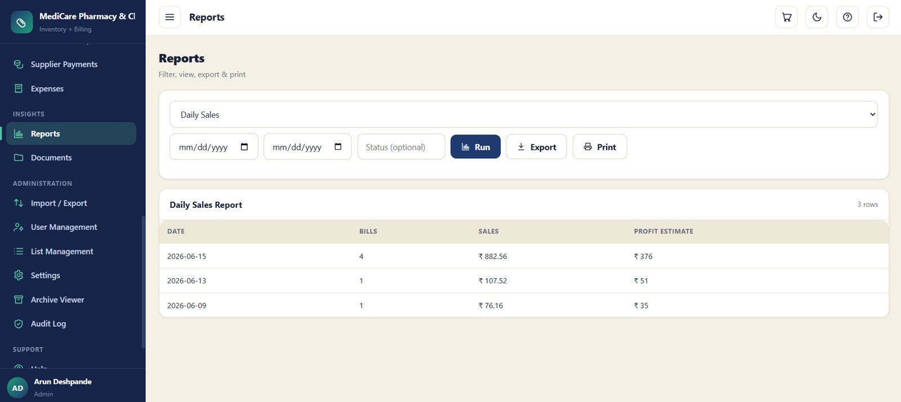Toggle dark mode moon icon
The width and height of the screenshot is (901, 402).
(817, 17)
